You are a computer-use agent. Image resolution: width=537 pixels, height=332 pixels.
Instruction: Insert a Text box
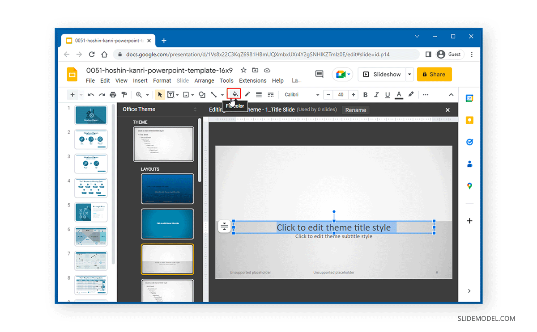[x=170, y=95]
